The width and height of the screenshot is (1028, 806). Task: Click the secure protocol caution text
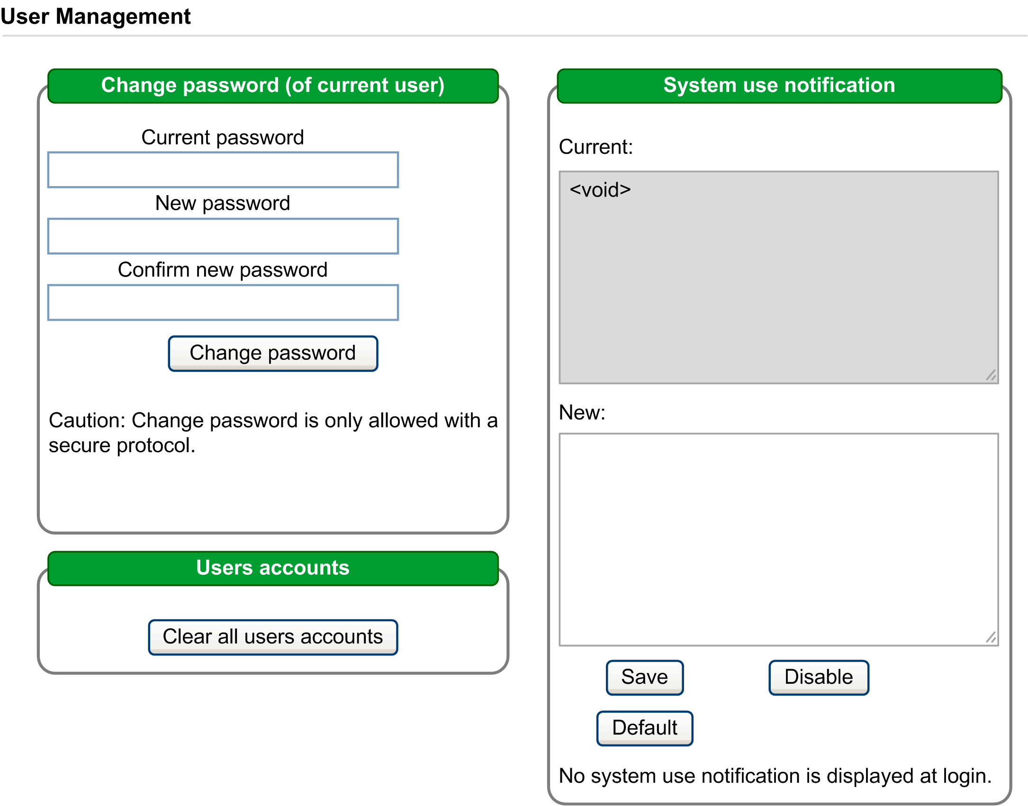coord(273,432)
